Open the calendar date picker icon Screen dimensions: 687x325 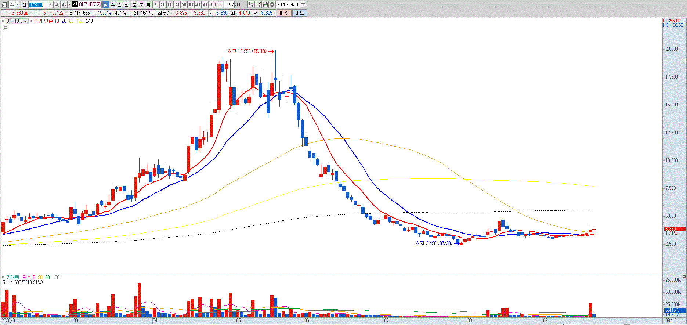[303, 4]
